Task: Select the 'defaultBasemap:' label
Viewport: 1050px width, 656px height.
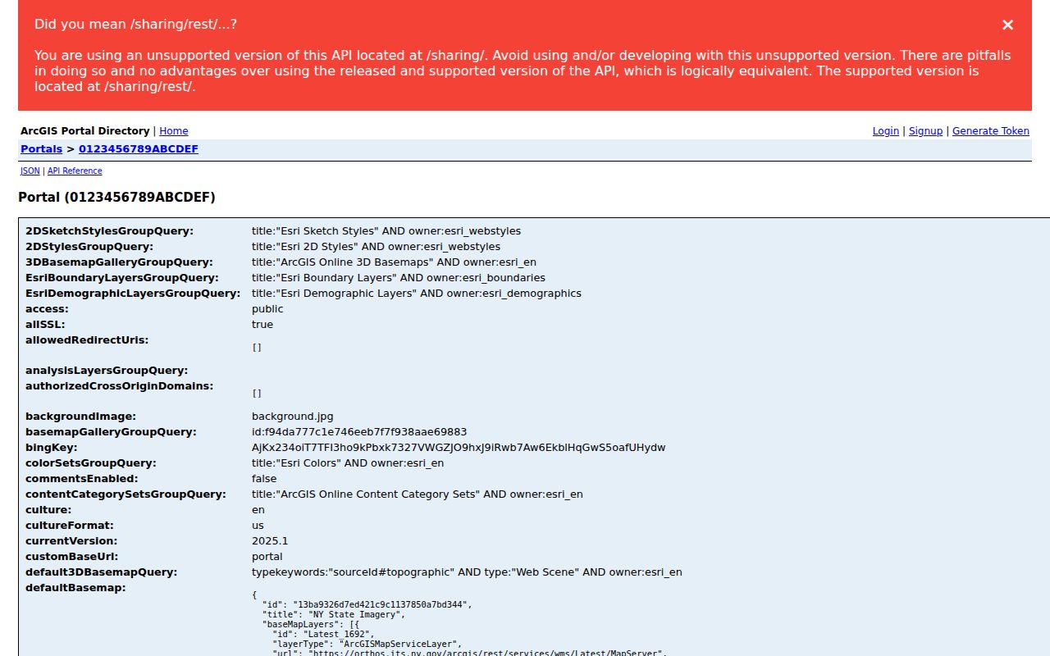Action: pos(75,588)
